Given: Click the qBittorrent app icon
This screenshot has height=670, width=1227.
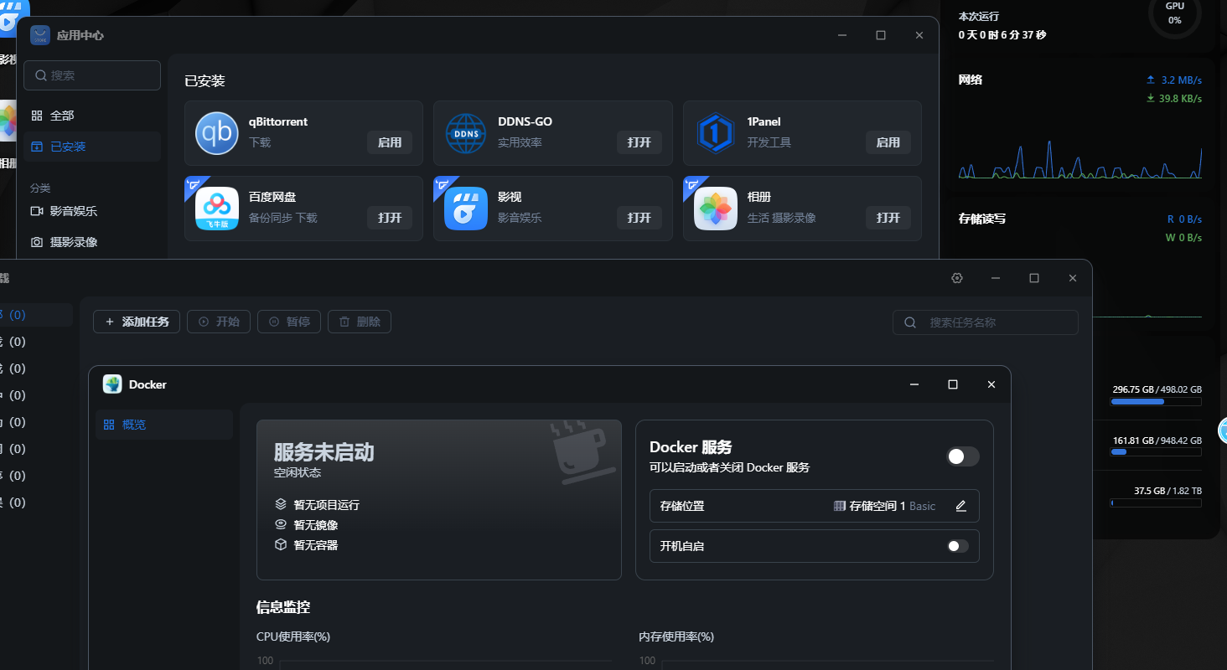Looking at the screenshot, I should (x=217, y=133).
